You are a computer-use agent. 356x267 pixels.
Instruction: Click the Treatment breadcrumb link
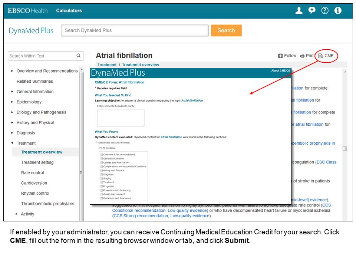107,65
